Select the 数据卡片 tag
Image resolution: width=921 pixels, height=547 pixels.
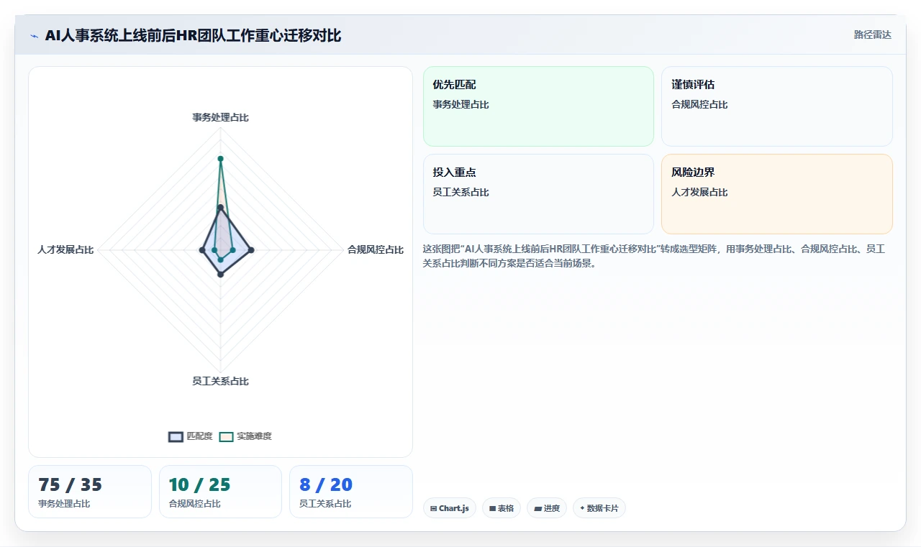[x=599, y=508]
